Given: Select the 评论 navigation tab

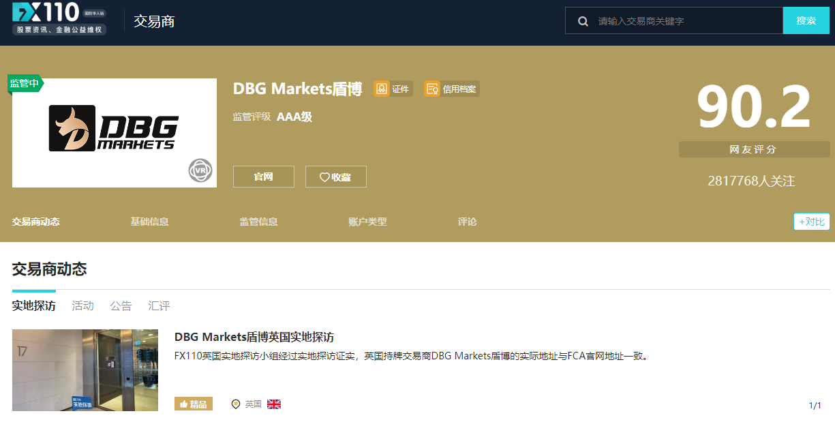Looking at the screenshot, I should [467, 222].
